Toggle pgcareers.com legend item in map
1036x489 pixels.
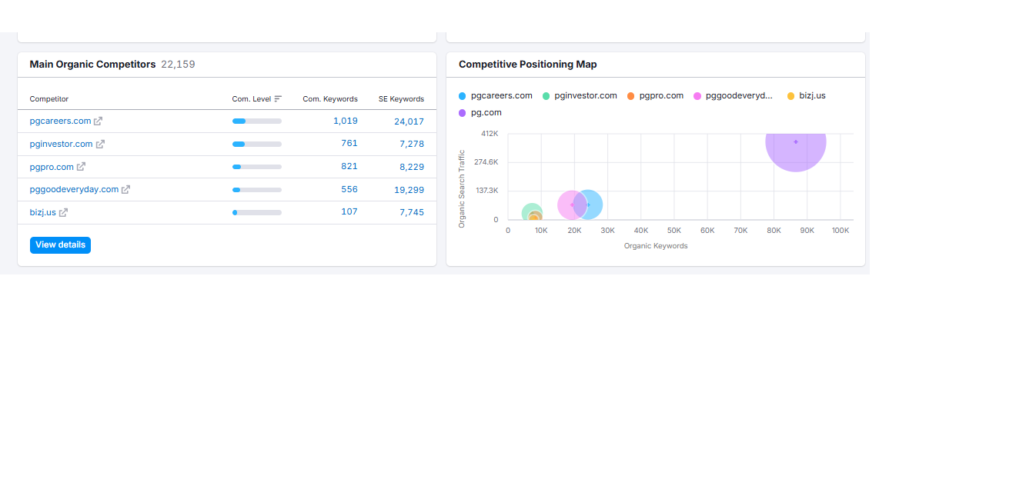496,96
